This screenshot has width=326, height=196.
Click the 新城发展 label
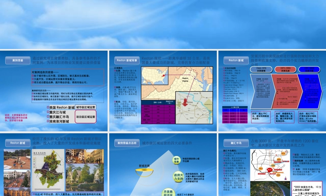coord(144,166)
